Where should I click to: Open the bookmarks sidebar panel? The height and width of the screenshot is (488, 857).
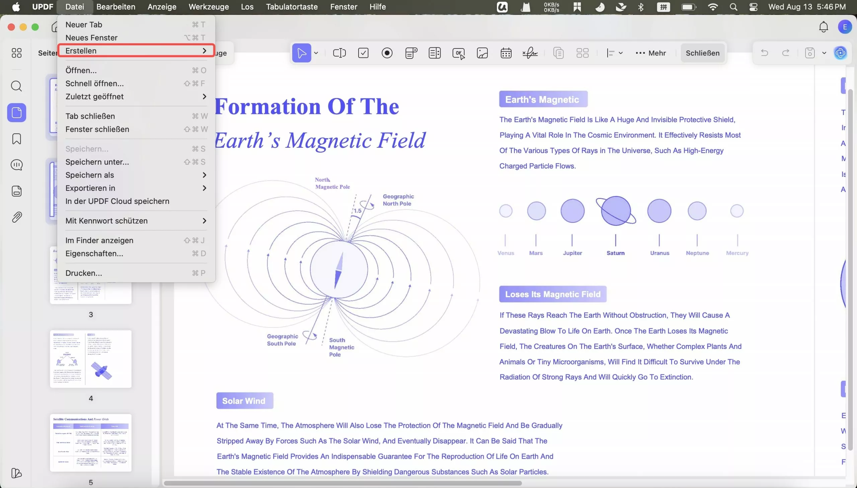[x=16, y=139]
